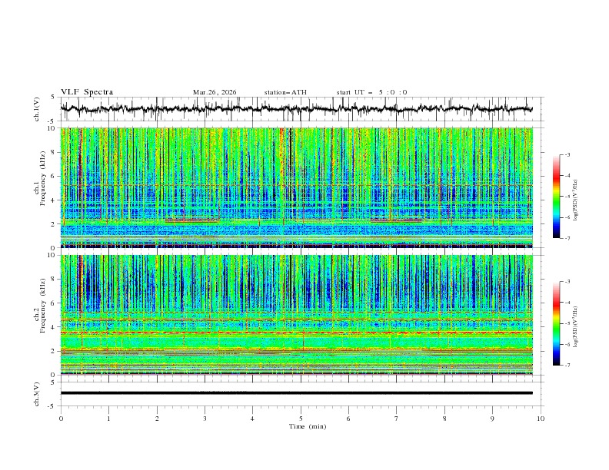Click time axis tick label "1"

(x=109, y=419)
